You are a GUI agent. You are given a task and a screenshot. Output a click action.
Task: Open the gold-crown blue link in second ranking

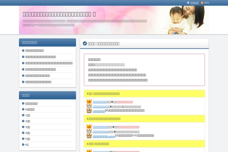(100, 127)
